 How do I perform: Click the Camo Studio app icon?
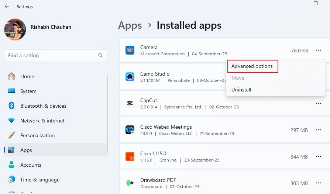coord(130,77)
